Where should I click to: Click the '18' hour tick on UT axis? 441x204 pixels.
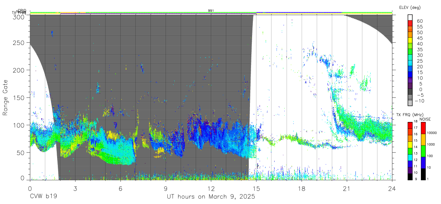[x=302, y=189]
